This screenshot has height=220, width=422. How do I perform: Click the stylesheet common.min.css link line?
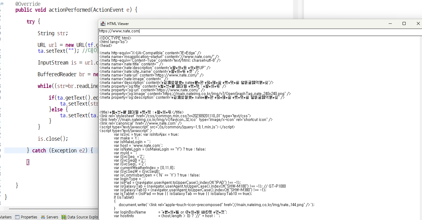tap(175, 116)
